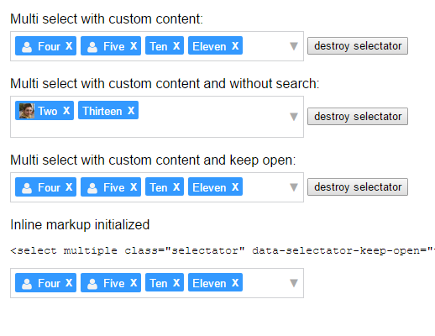Screen dimensions: 435x336
Task: Remove Ten tag in inline markup select
Action: [x=176, y=283]
